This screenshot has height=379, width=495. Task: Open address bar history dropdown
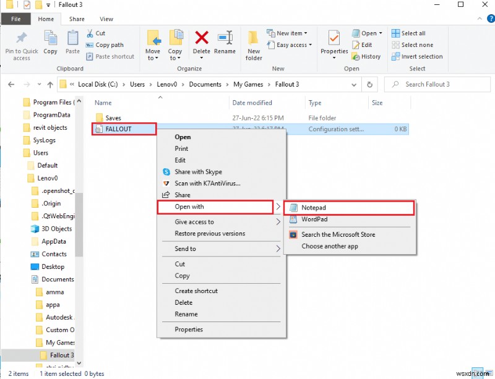[x=354, y=85]
